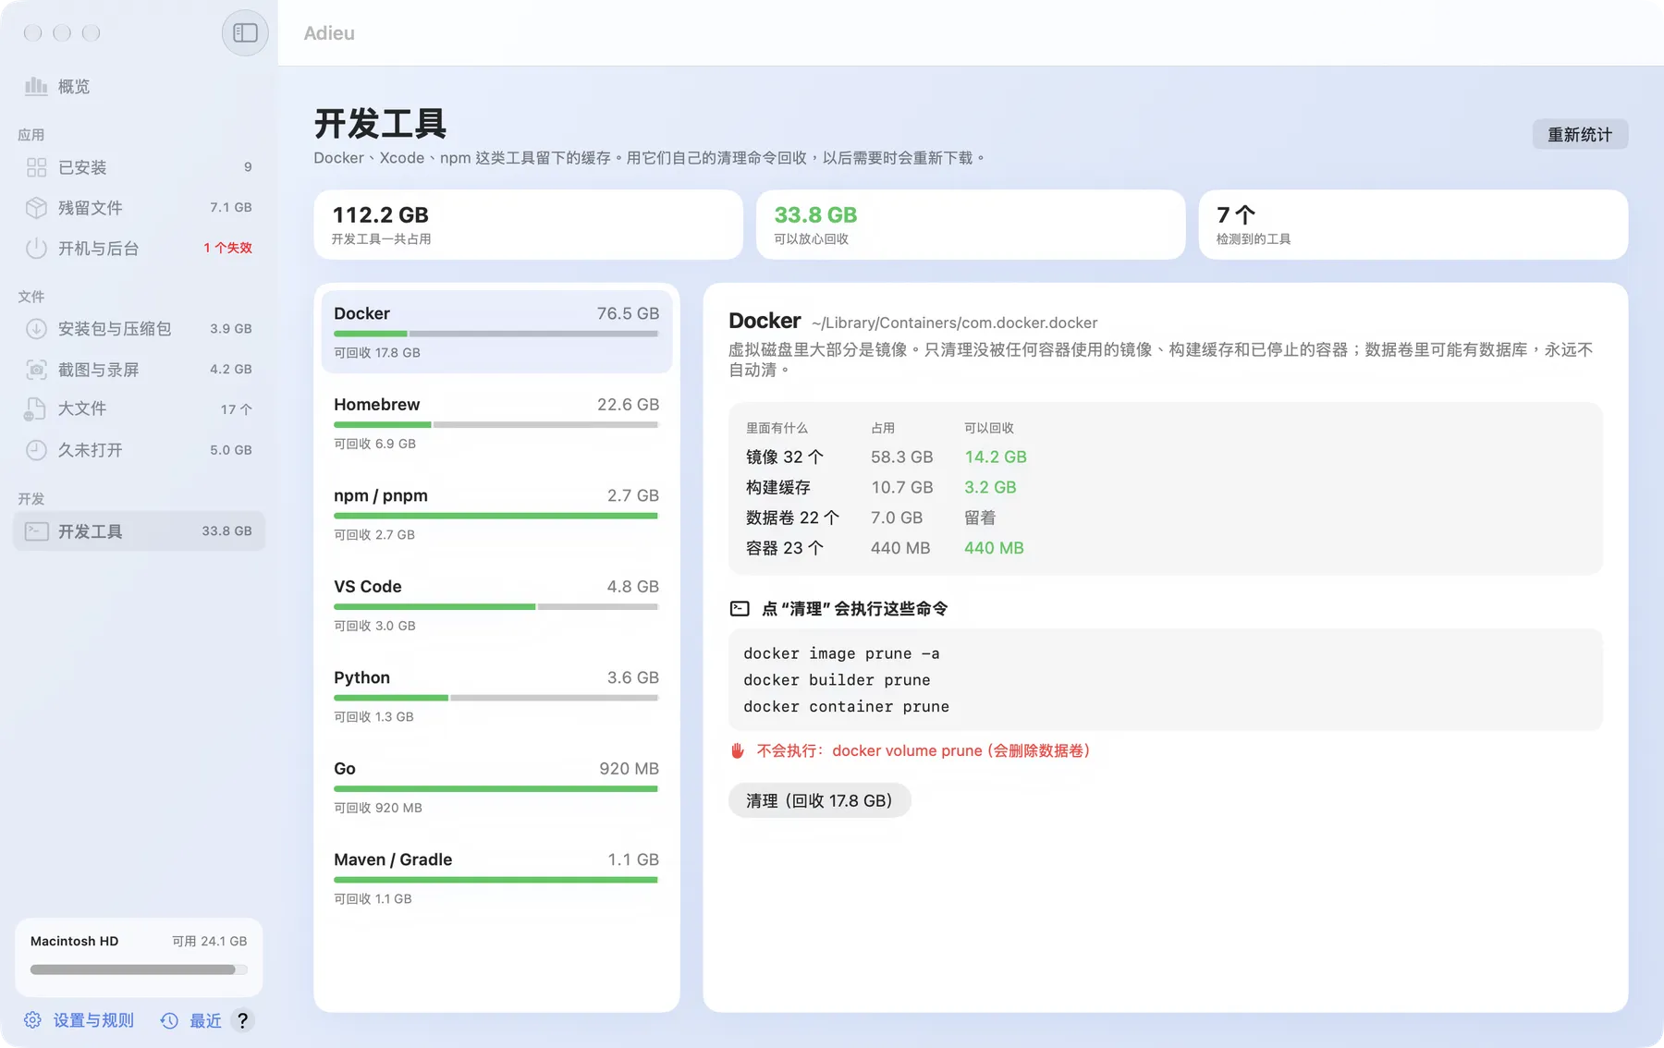Click the 7 个 detected tools card

tap(1413, 225)
